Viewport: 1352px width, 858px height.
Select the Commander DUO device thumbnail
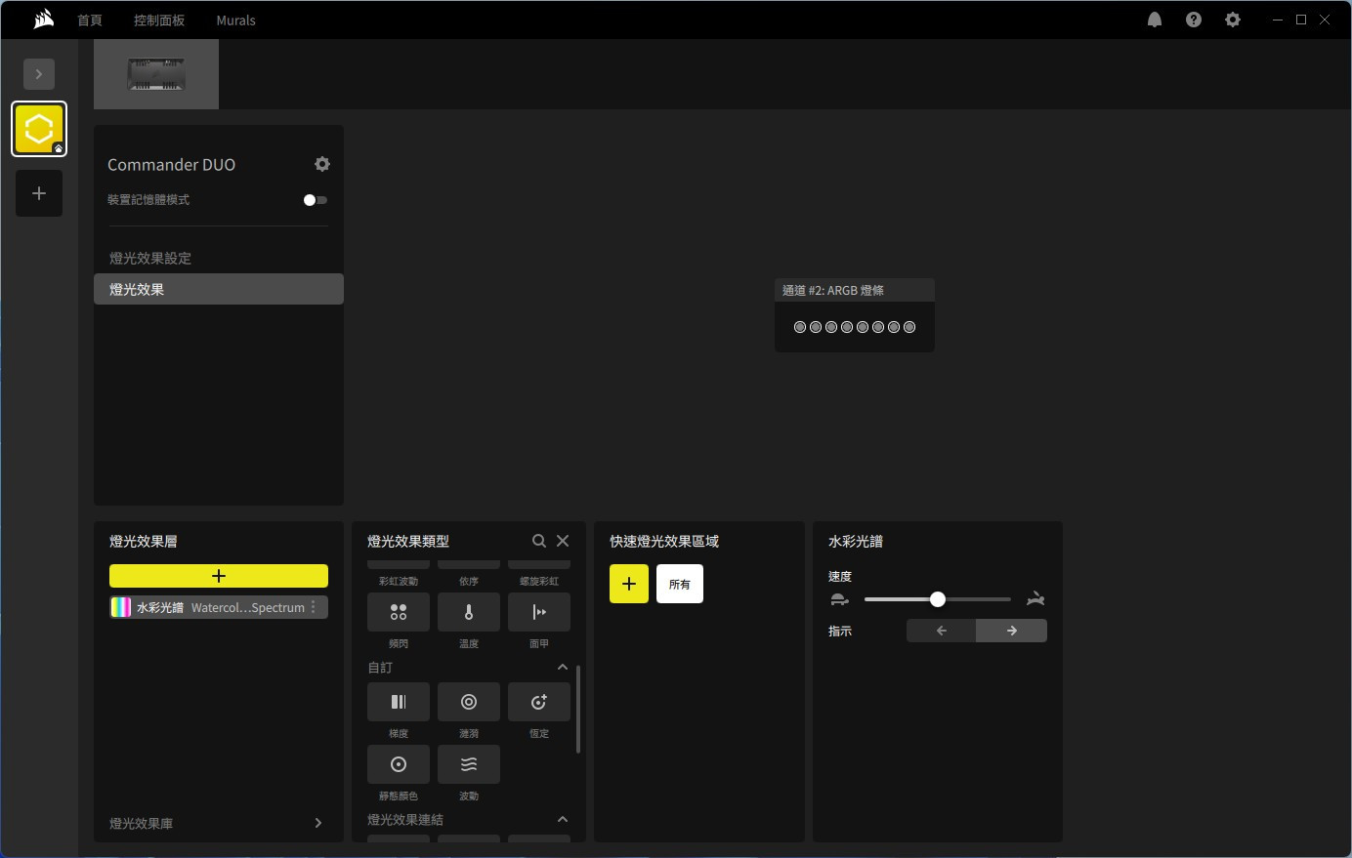point(156,74)
